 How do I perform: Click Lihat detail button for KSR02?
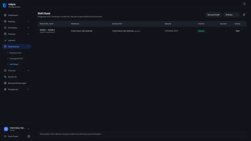tap(237, 31)
